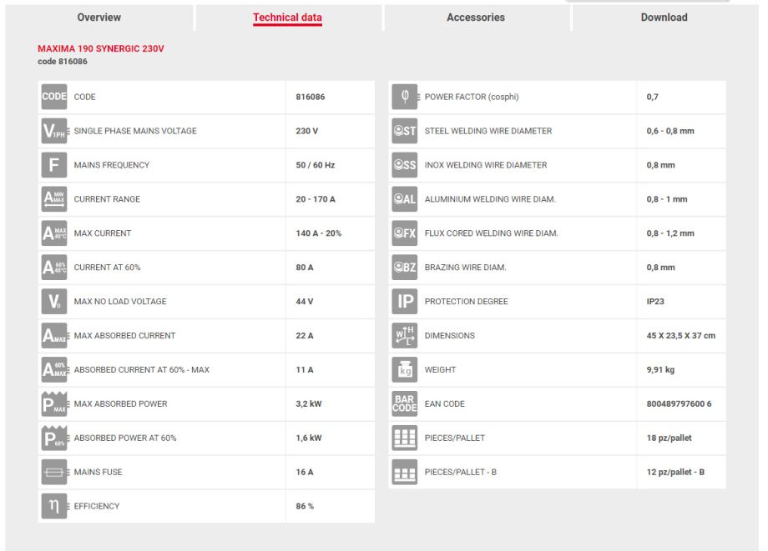Click the steel welding wire diameter icon

pos(405,131)
